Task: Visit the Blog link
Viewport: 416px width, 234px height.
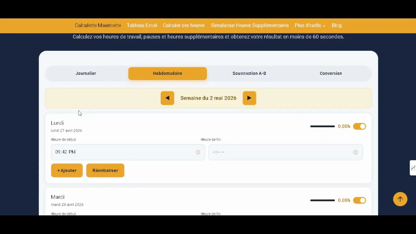Action: (x=336, y=25)
